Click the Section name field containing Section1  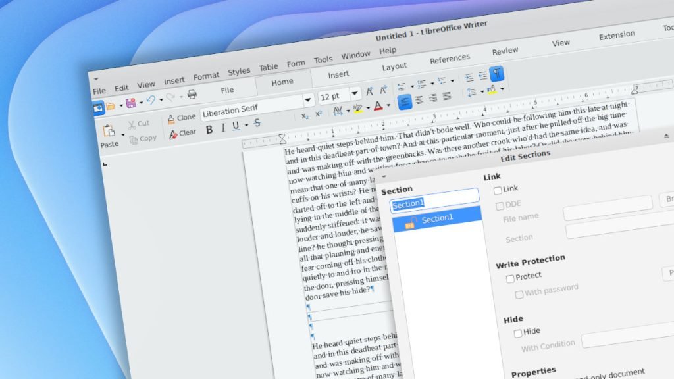434,200
